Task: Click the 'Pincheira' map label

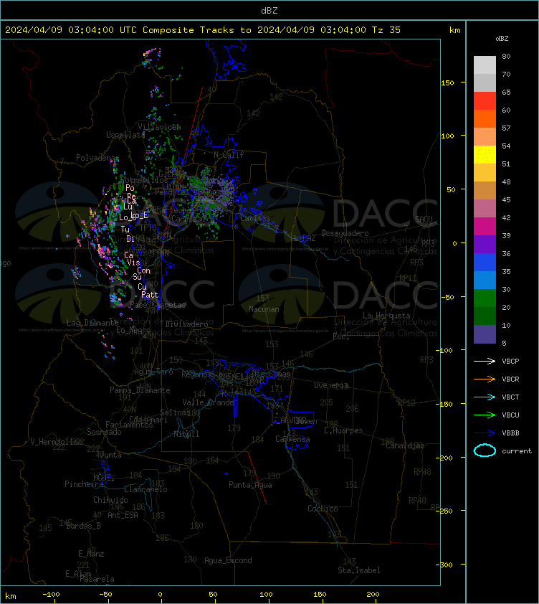Action: pos(84,483)
